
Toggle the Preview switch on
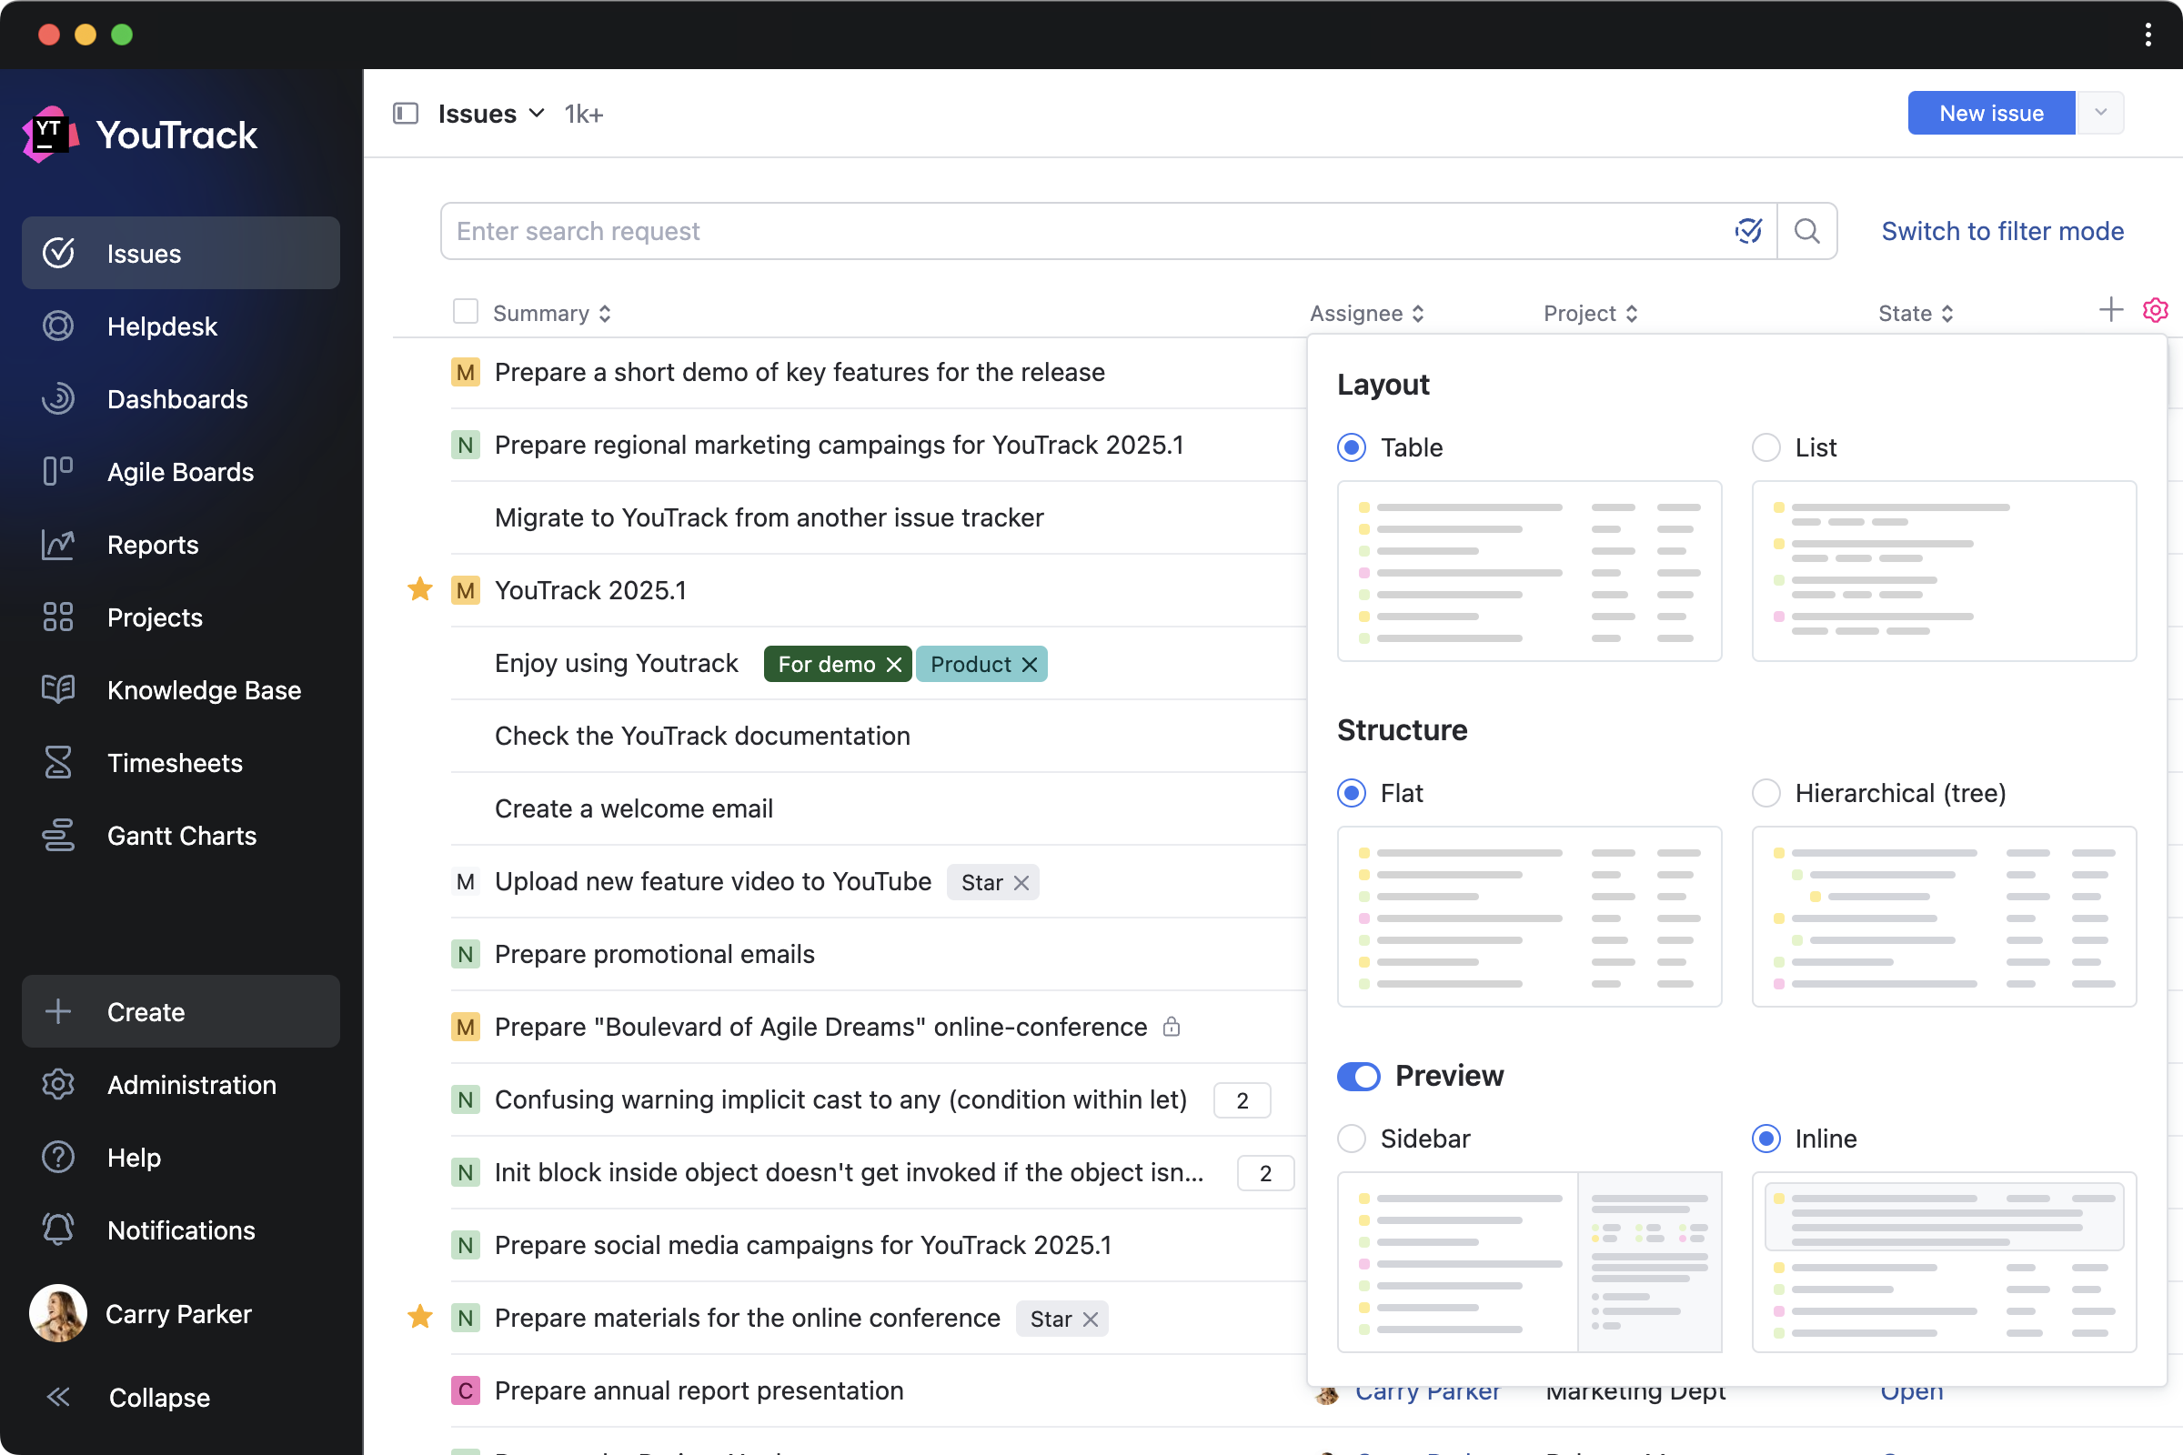pyautogui.click(x=1358, y=1073)
